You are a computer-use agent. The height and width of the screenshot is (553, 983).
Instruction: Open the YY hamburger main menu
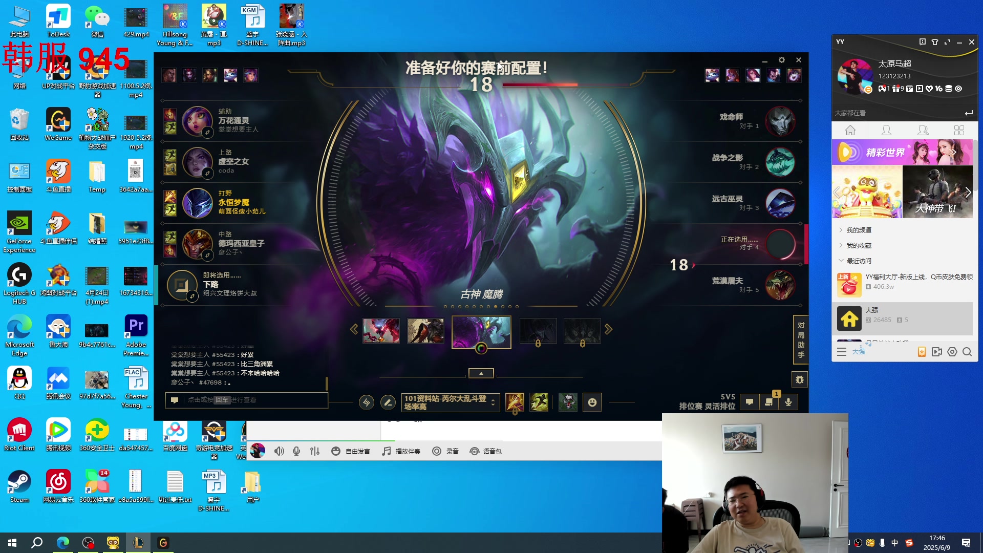click(x=841, y=352)
